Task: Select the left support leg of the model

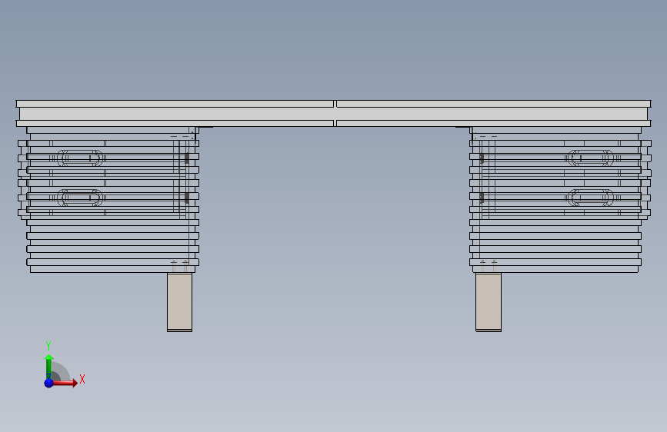Action: pos(179,302)
